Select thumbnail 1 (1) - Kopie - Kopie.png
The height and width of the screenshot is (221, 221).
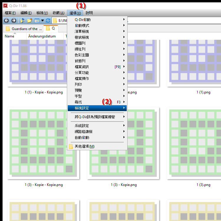[x=37, y=63]
